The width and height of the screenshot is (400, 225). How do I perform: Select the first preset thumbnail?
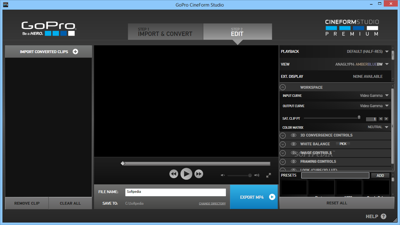294,187
